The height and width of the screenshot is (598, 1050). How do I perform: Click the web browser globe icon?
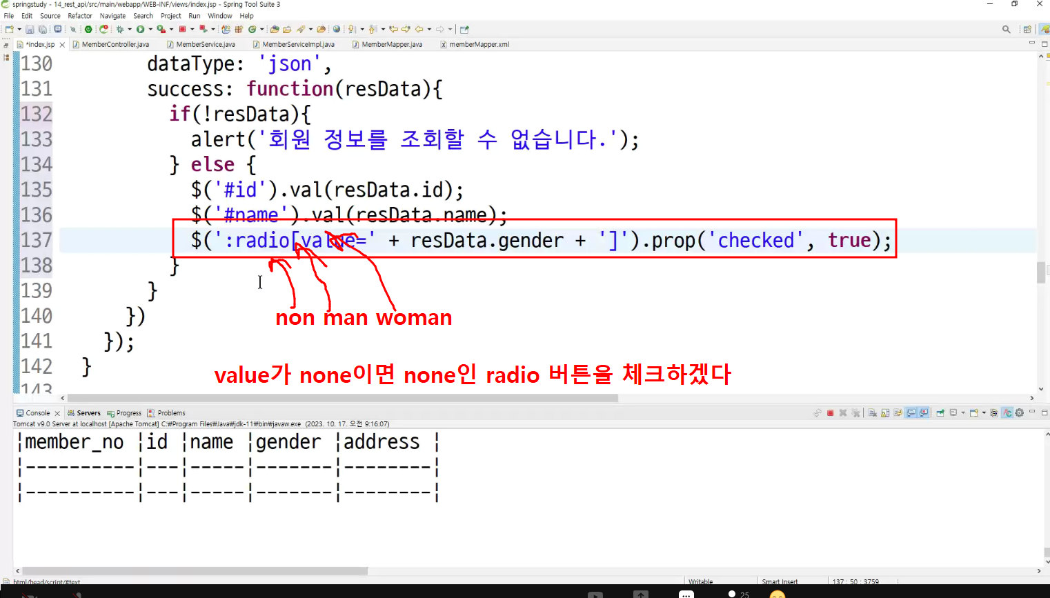[336, 29]
